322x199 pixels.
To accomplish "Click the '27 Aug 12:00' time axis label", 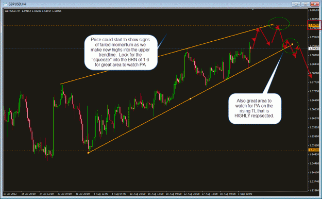I will click(210, 194).
